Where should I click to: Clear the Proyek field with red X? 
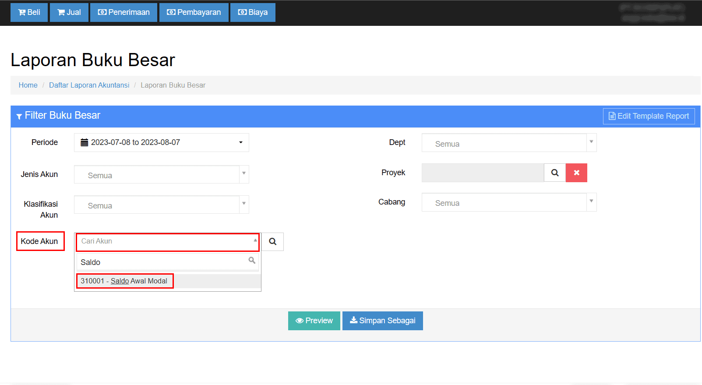576,173
